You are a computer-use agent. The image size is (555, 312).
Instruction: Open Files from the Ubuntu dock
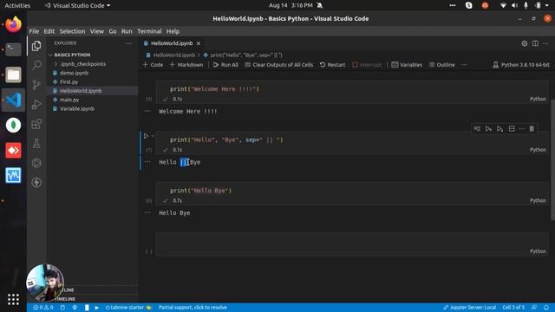14,75
